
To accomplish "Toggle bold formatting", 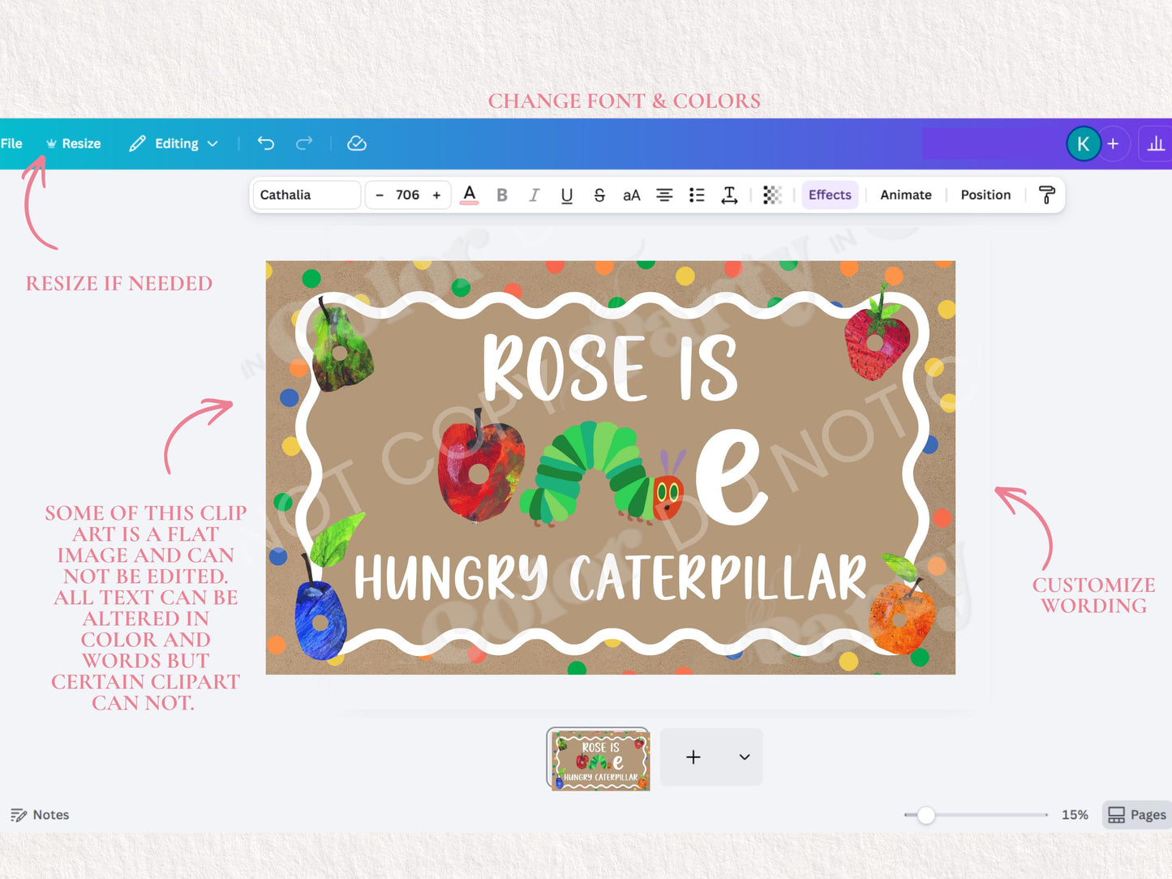I will (502, 195).
